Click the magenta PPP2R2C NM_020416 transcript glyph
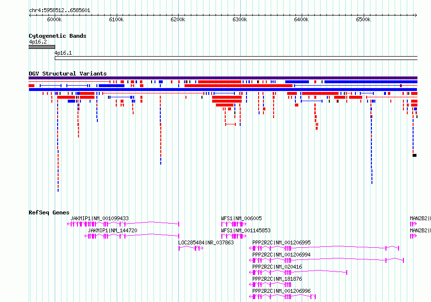The height and width of the screenshot is (302, 431). [298, 272]
